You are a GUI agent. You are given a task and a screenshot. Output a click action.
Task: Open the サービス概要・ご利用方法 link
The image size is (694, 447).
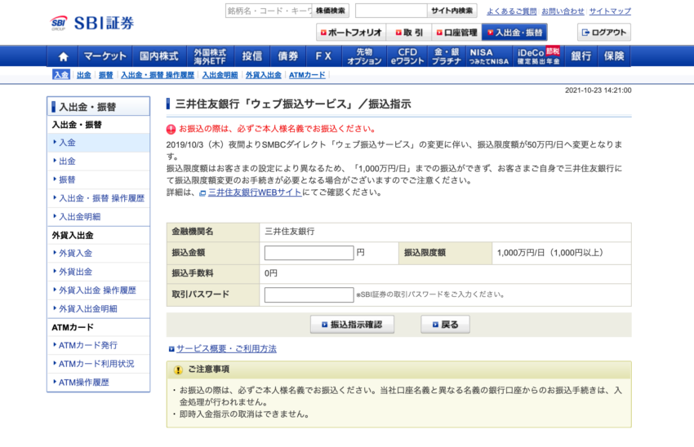[x=226, y=349]
